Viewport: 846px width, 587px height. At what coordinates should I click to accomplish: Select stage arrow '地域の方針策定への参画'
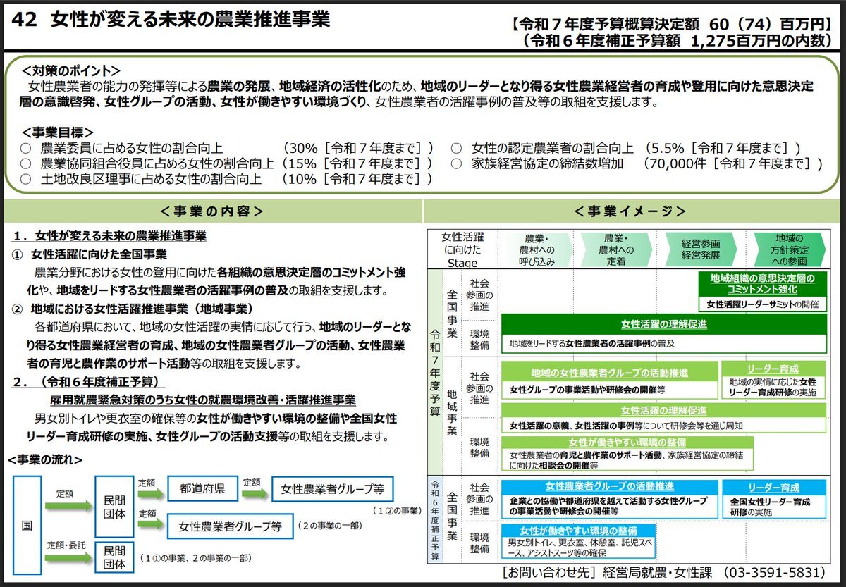tap(789, 249)
